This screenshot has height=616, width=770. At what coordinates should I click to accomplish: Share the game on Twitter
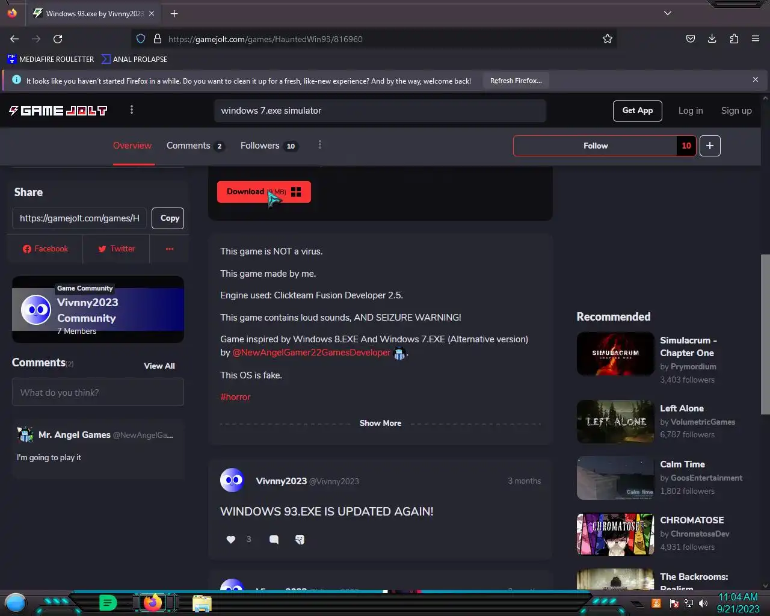(116, 248)
